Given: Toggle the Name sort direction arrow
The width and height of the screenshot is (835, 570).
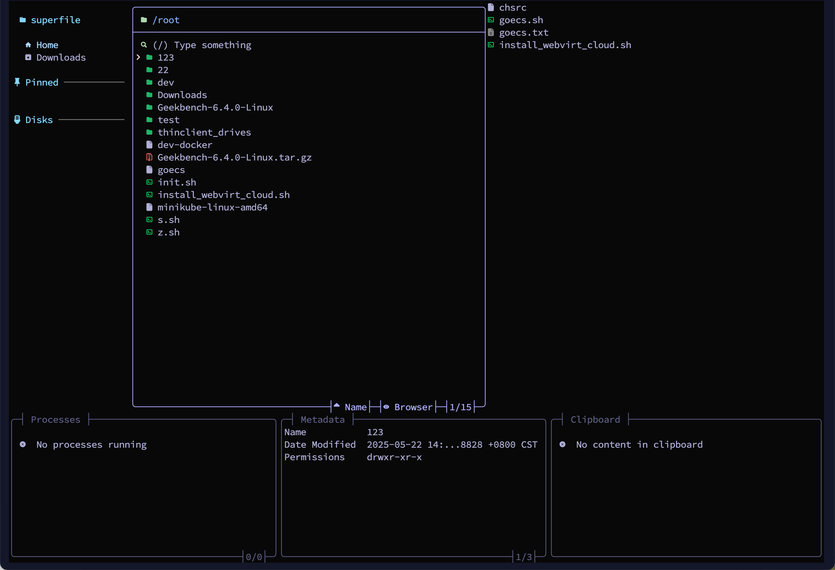Looking at the screenshot, I should 337,406.
